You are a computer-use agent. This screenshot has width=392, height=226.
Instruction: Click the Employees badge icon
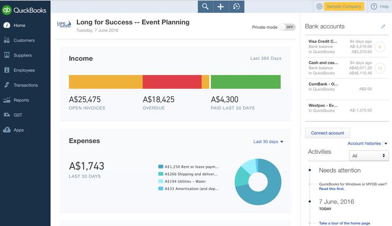pyautogui.click(x=7, y=70)
